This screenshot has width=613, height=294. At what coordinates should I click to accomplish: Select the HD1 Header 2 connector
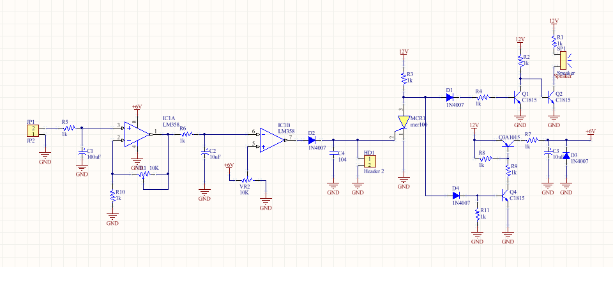[370, 161]
